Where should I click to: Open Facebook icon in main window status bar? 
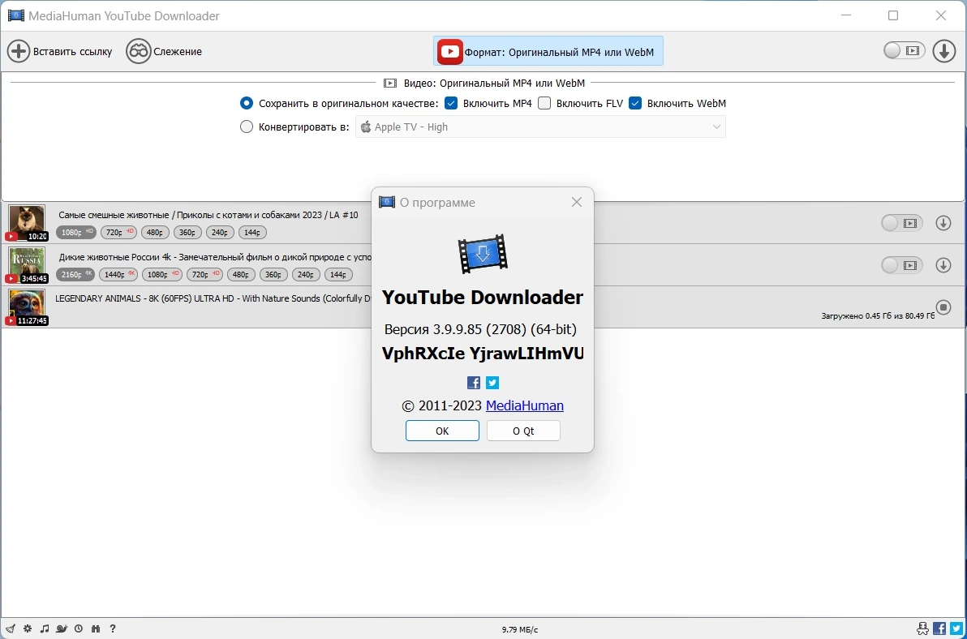(x=939, y=628)
